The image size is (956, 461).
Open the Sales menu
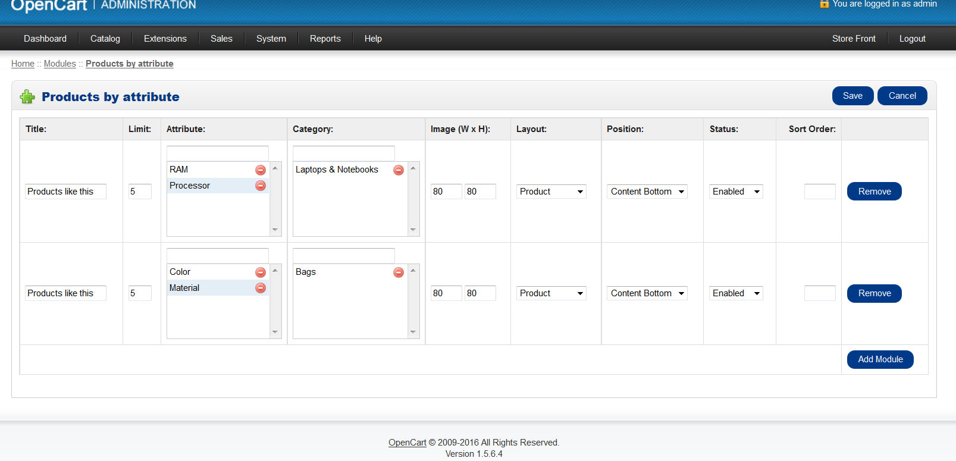point(221,39)
